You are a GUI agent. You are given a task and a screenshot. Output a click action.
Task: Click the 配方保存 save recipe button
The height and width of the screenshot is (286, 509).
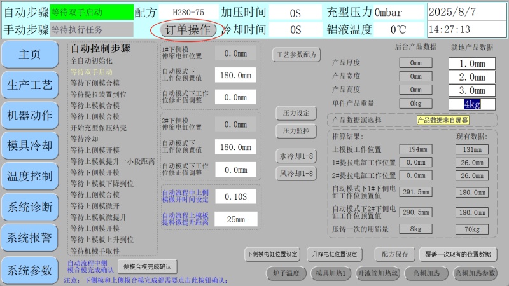(394, 254)
